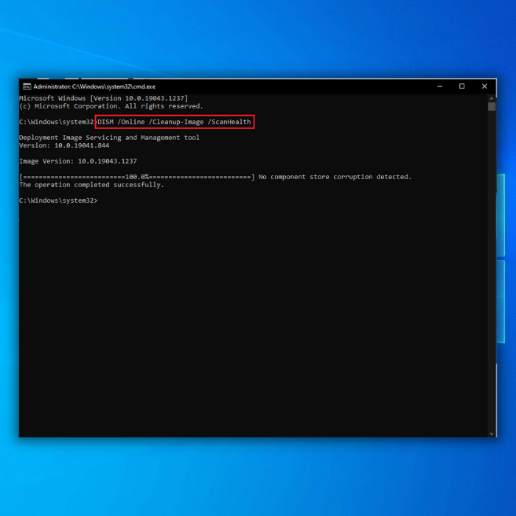This screenshot has height=516, width=516.
Task: Click the 'Version: 10.0.19041.844' line
Action: (x=64, y=145)
